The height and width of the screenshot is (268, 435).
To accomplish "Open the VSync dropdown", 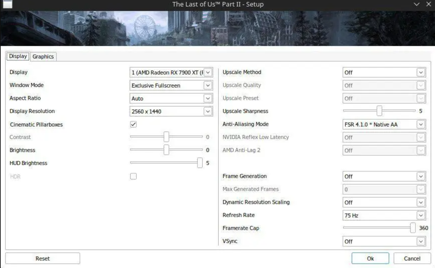I will pos(384,241).
